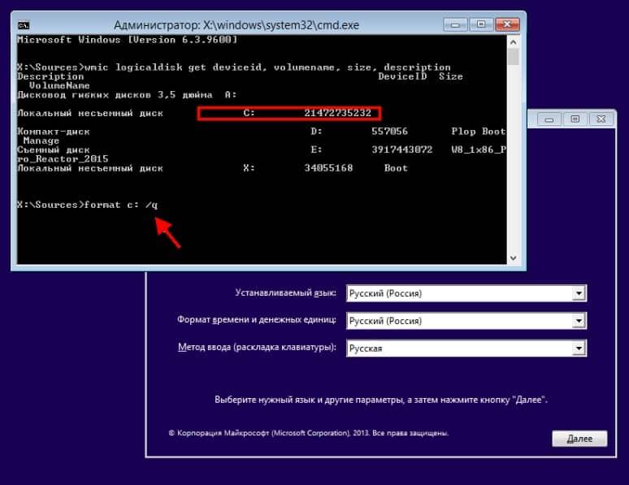The width and height of the screenshot is (629, 485).
Task: Click the typed command 'format c: /q'
Action: coord(121,205)
